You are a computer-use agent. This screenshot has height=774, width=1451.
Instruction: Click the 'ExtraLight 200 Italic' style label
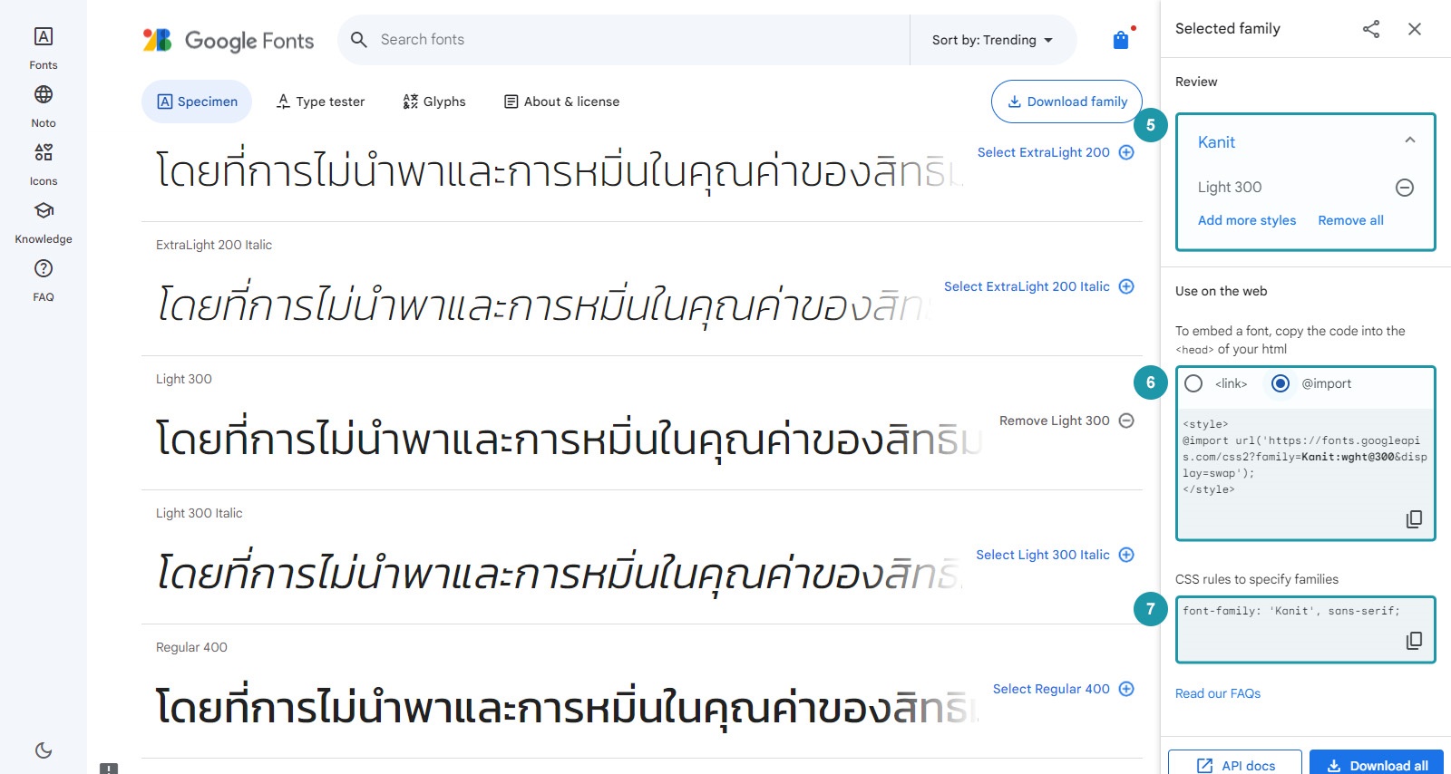(x=214, y=245)
